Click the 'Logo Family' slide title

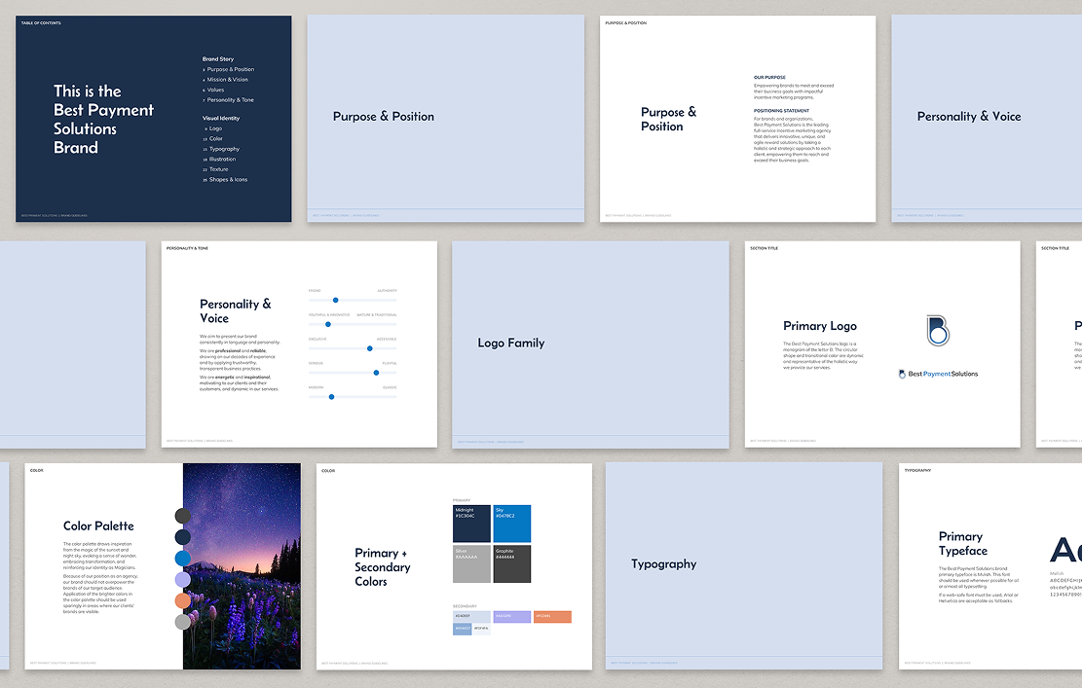point(511,343)
